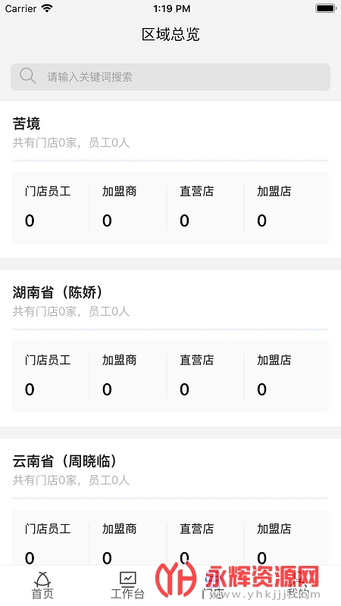Image resolution: width=341 pixels, height=606 pixels.
Task: Tap the search magnifier icon
Action: click(x=28, y=77)
